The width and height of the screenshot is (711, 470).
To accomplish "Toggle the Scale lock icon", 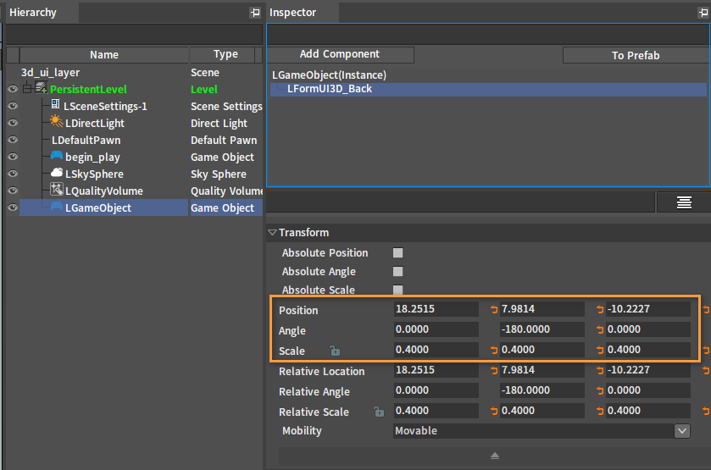I will click(335, 351).
